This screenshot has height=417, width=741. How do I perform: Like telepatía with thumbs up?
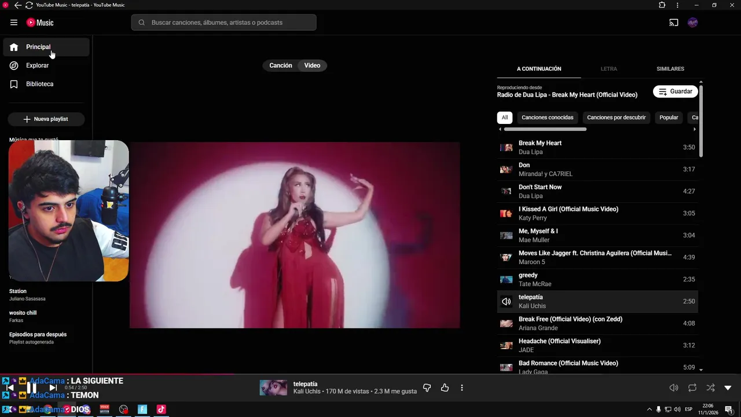coord(445,387)
